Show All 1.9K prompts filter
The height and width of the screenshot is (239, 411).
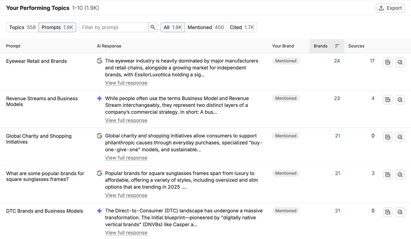click(173, 27)
